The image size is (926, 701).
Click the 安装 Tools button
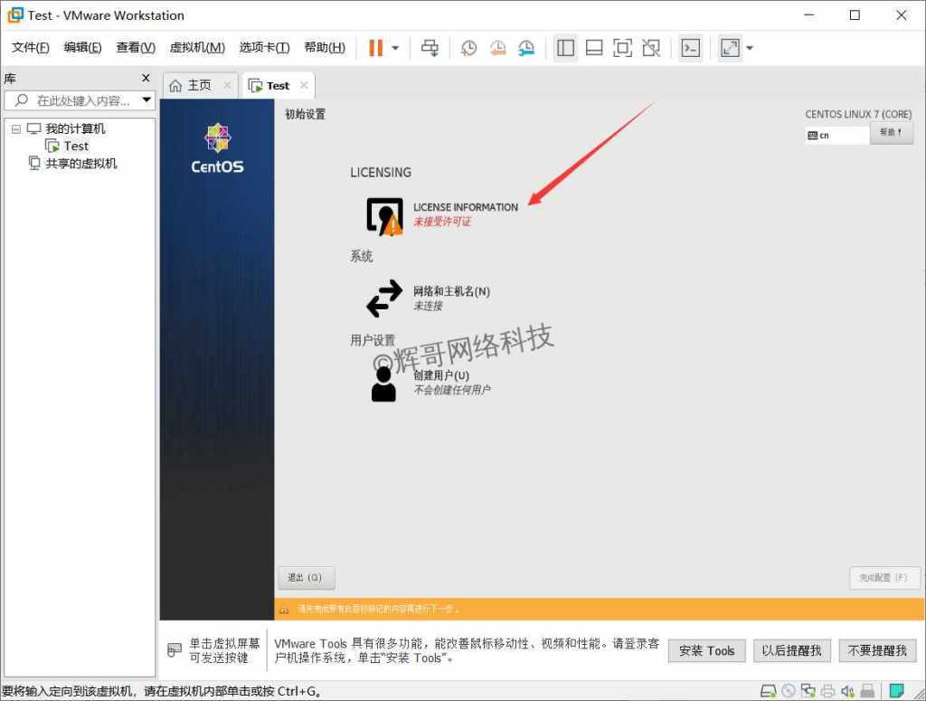pos(707,651)
